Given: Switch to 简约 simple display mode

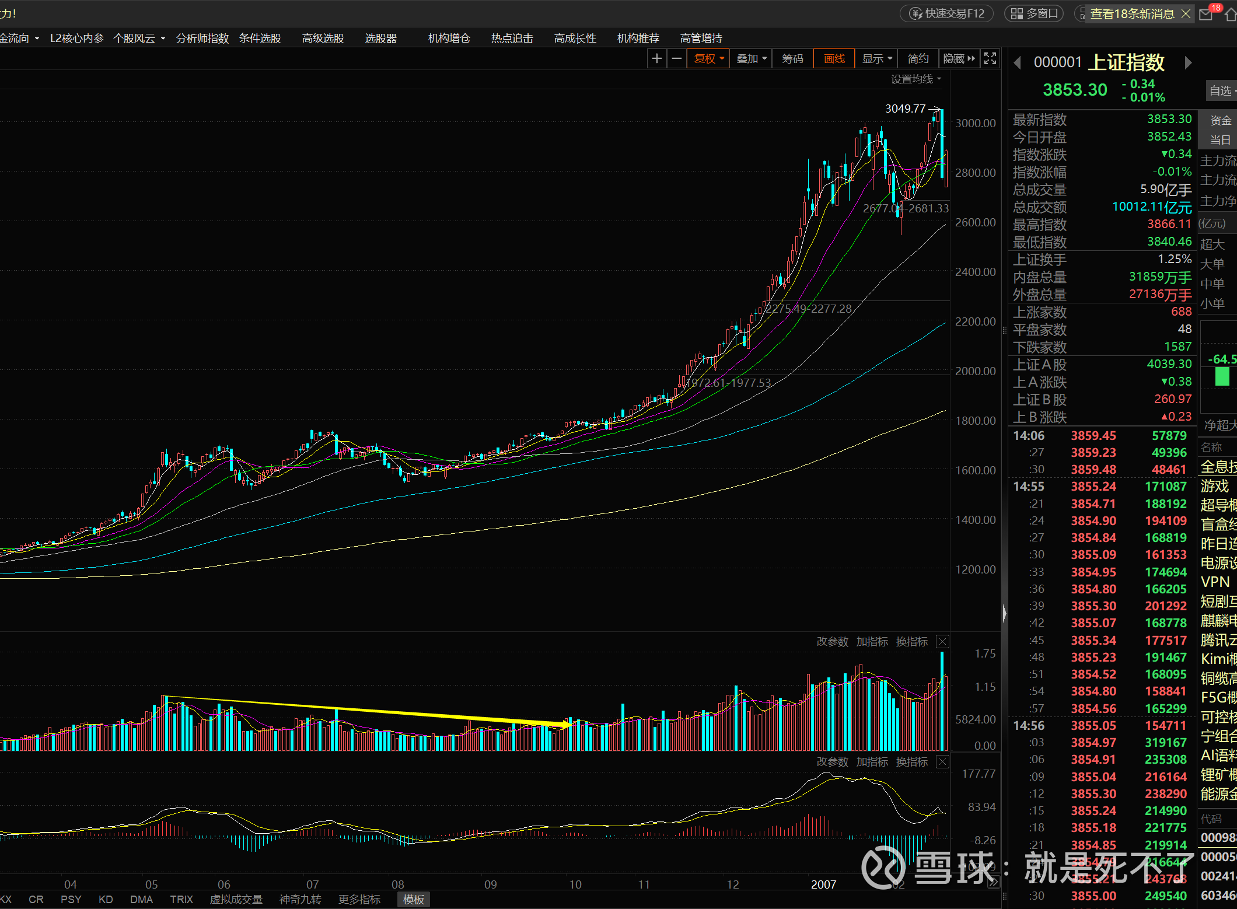Looking at the screenshot, I should point(918,58).
